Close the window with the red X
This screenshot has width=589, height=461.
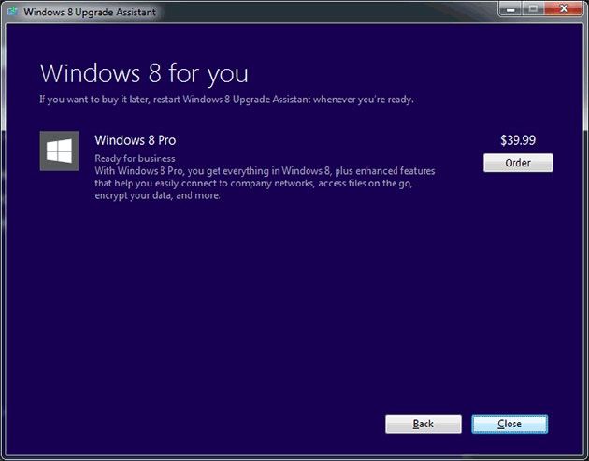(x=564, y=9)
